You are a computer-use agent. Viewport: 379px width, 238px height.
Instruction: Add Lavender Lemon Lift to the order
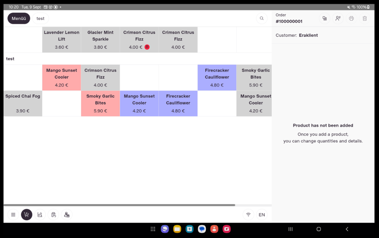(x=62, y=40)
